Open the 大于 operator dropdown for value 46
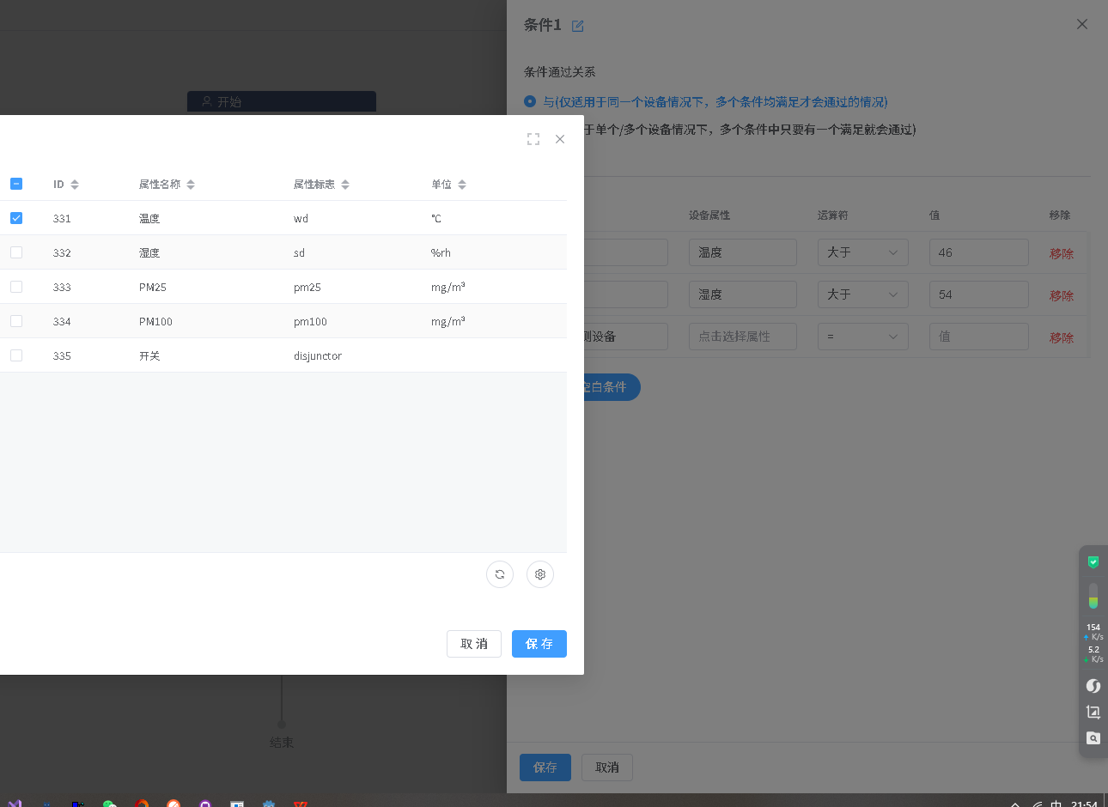This screenshot has height=807, width=1108. pyautogui.click(x=862, y=252)
